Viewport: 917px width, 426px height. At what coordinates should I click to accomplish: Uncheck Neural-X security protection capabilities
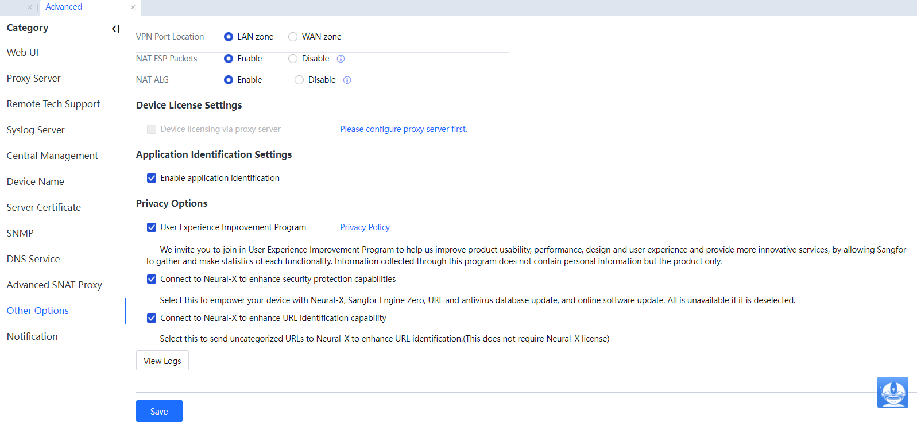click(152, 279)
